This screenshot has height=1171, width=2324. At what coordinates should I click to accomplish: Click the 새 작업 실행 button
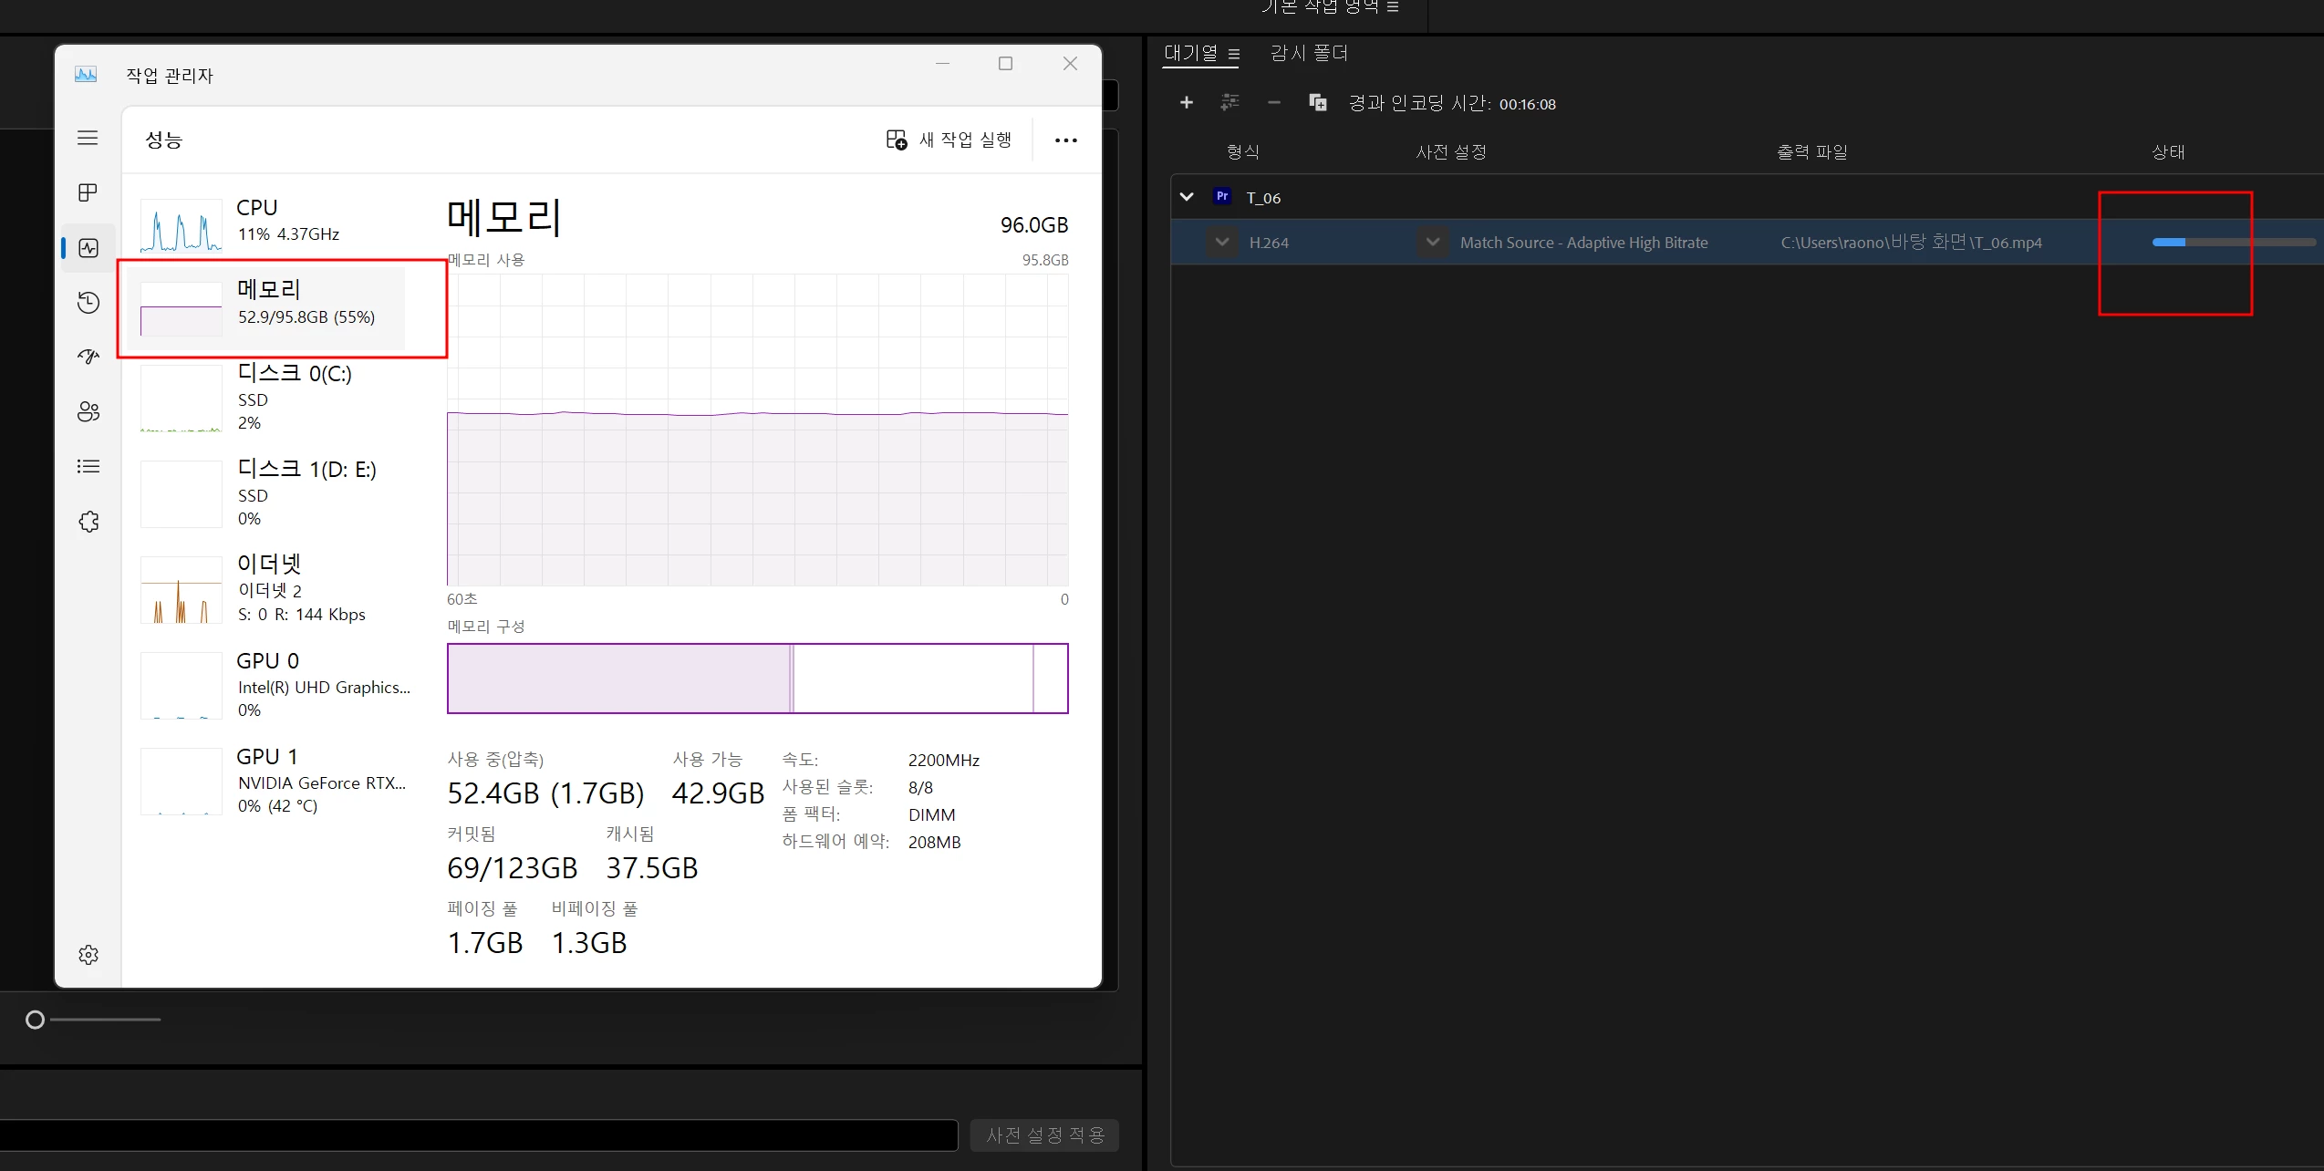[x=949, y=140]
